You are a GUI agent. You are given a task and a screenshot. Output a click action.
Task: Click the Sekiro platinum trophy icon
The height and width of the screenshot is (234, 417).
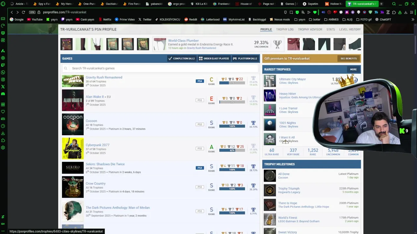point(253,166)
